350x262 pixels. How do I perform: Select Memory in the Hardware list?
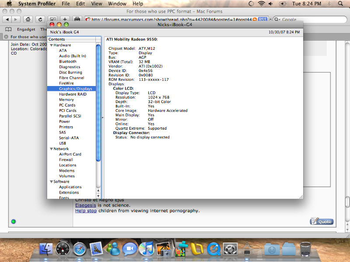point(66,100)
